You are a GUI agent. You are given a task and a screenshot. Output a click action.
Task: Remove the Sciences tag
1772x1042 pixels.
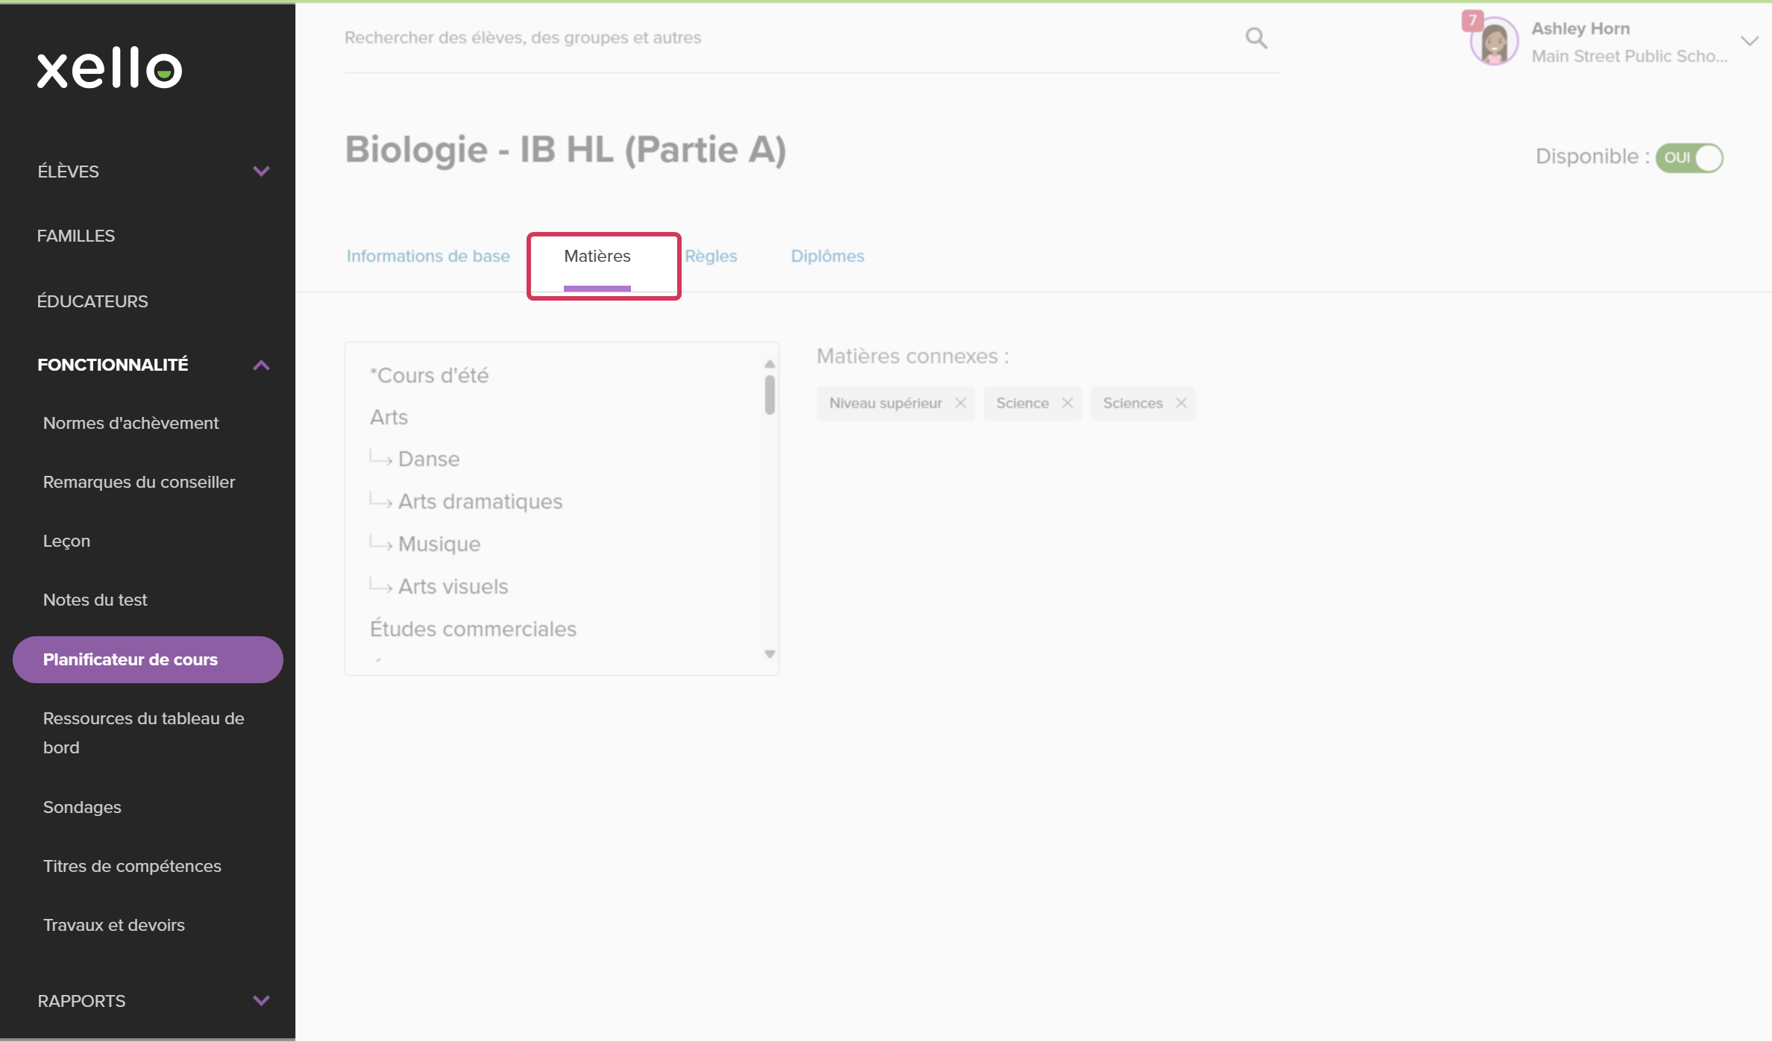tap(1181, 403)
